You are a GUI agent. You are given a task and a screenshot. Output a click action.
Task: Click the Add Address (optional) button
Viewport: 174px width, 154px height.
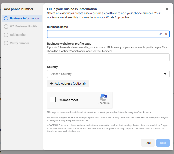coord(68,83)
